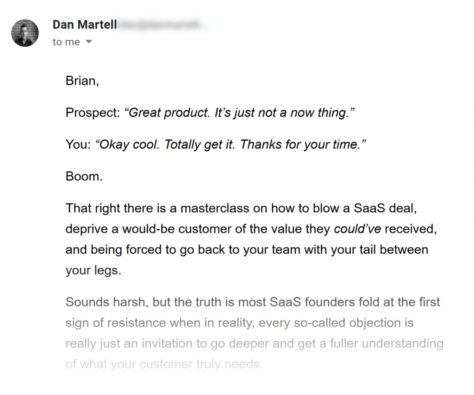The width and height of the screenshot is (474, 395).
Task: Expand recipient details arrow beside "to me"
Action: pos(88,42)
